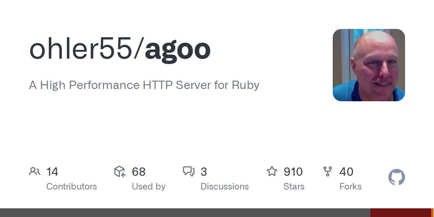434x217 pixels.
Task: Click the contributor count 14
Action: 52,172
